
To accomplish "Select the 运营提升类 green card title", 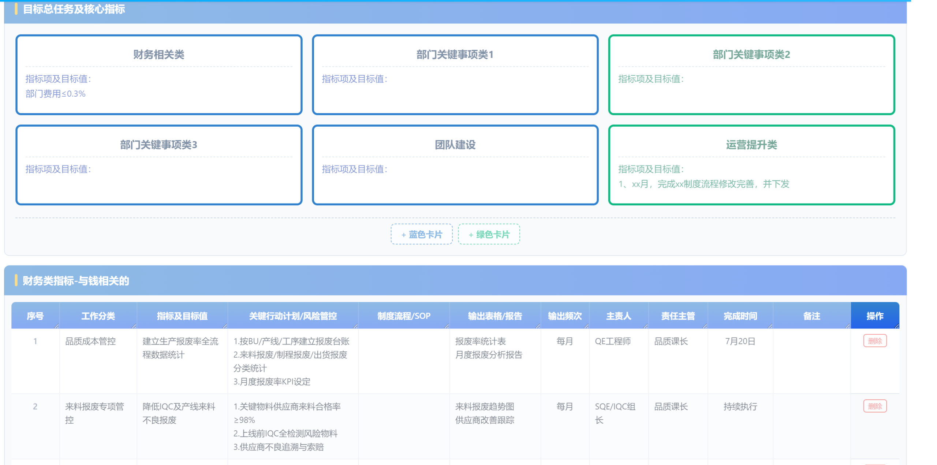I will pyautogui.click(x=751, y=145).
